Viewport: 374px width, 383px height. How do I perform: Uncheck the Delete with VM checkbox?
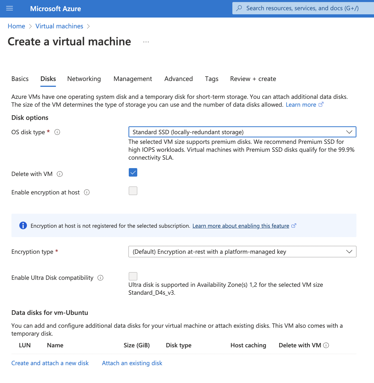click(133, 172)
